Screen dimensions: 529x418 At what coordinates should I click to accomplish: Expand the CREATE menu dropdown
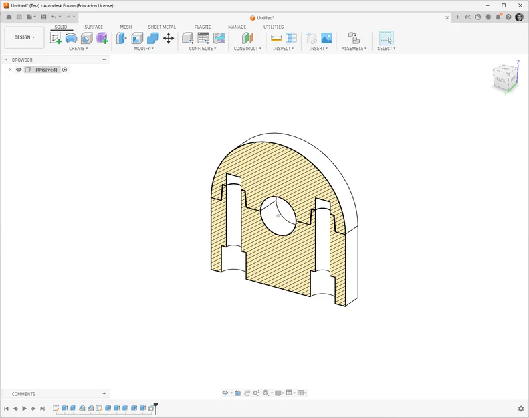pos(78,49)
